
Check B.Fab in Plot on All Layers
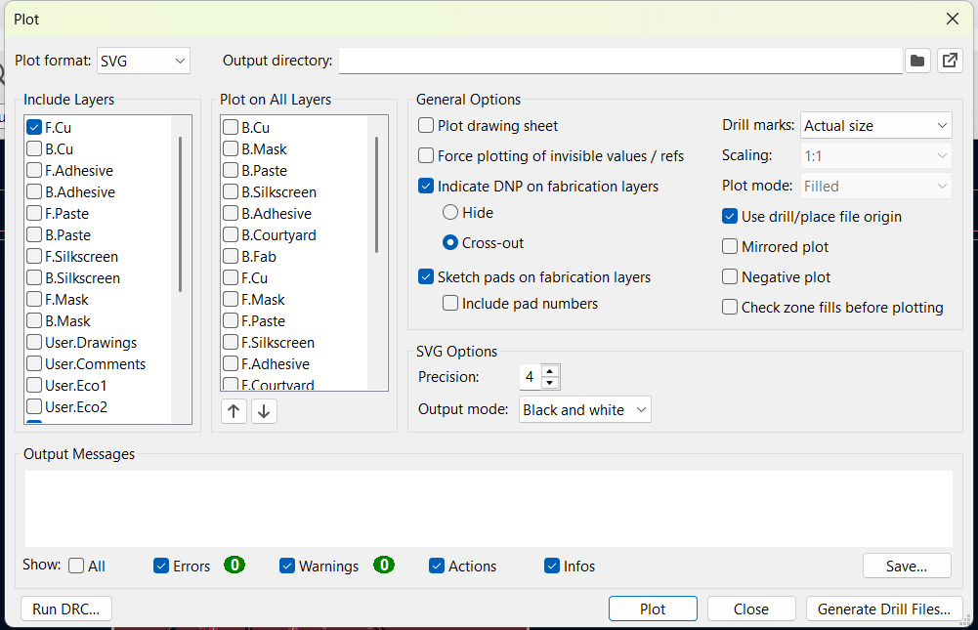pyautogui.click(x=231, y=256)
